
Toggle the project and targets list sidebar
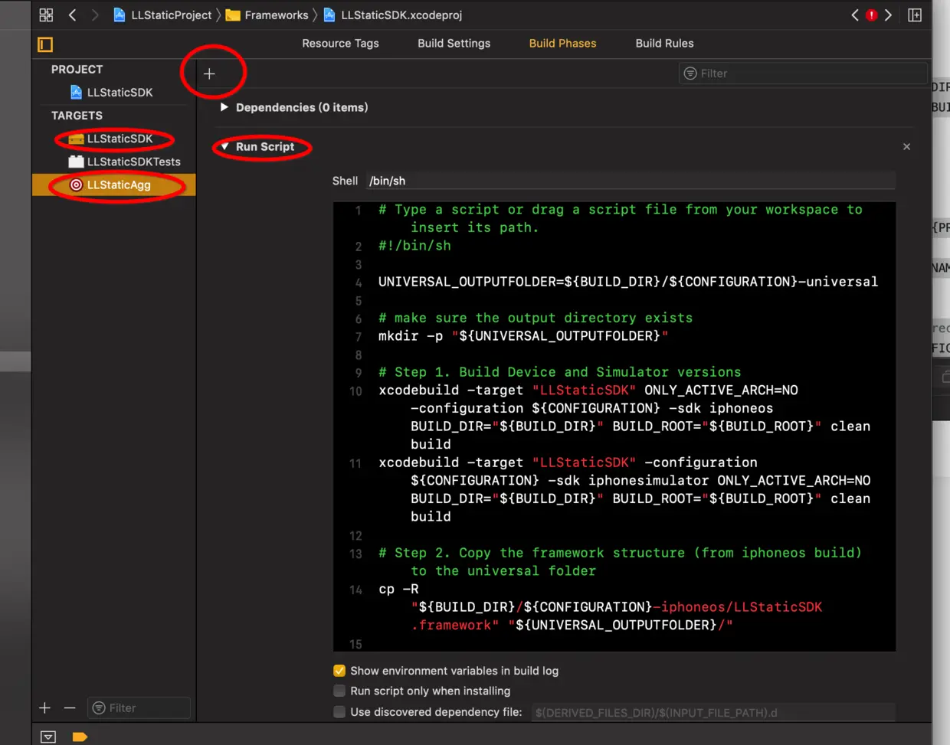tap(45, 44)
